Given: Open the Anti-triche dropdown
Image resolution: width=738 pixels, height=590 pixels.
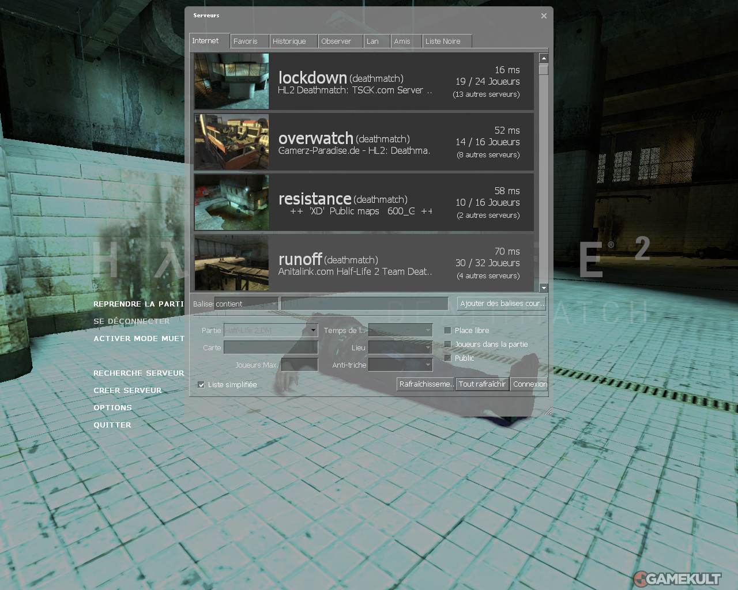Looking at the screenshot, I should (x=401, y=365).
